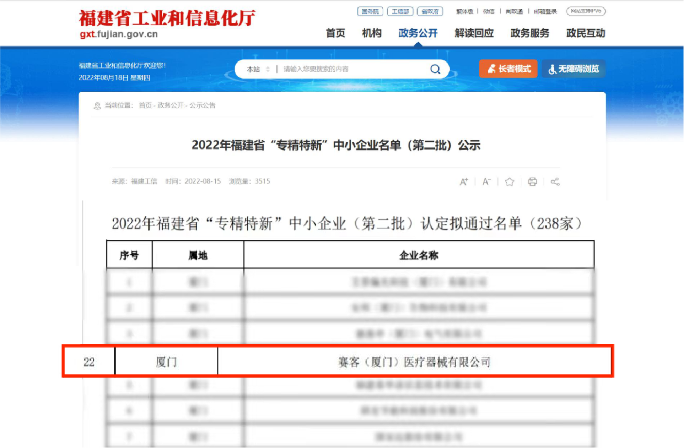Go to the 首页 home tab
684x448 pixels.
(x=335, y=33)
